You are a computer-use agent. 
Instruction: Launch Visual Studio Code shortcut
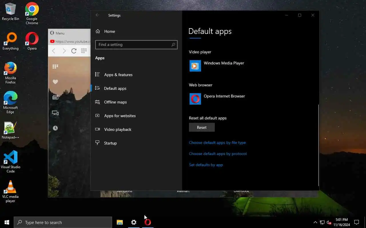(x=11, y=162)
